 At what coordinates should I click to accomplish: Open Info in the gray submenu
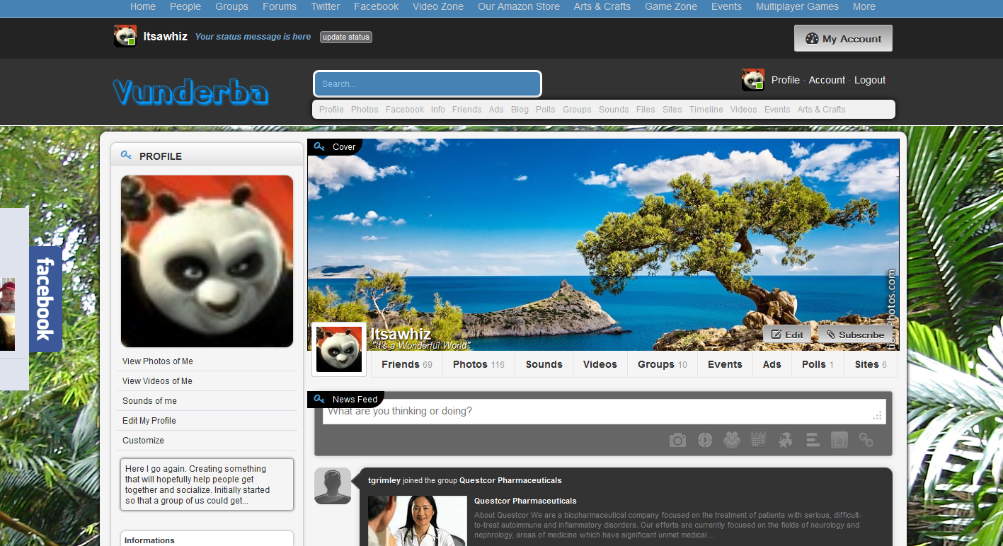pyautogui.click(x=438, y=110)
